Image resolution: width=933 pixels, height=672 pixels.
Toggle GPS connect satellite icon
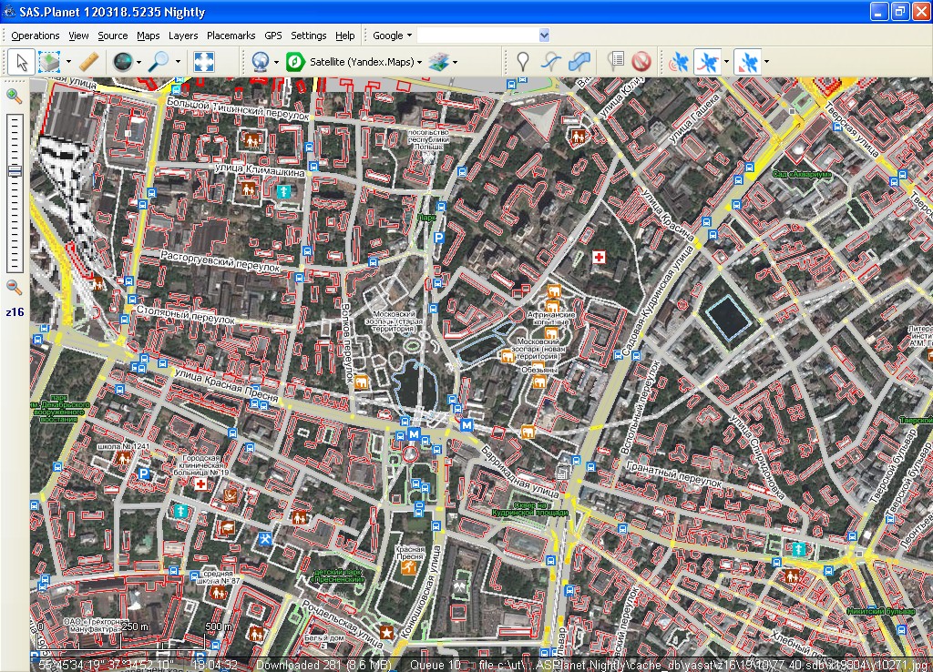tap(680, 62)
